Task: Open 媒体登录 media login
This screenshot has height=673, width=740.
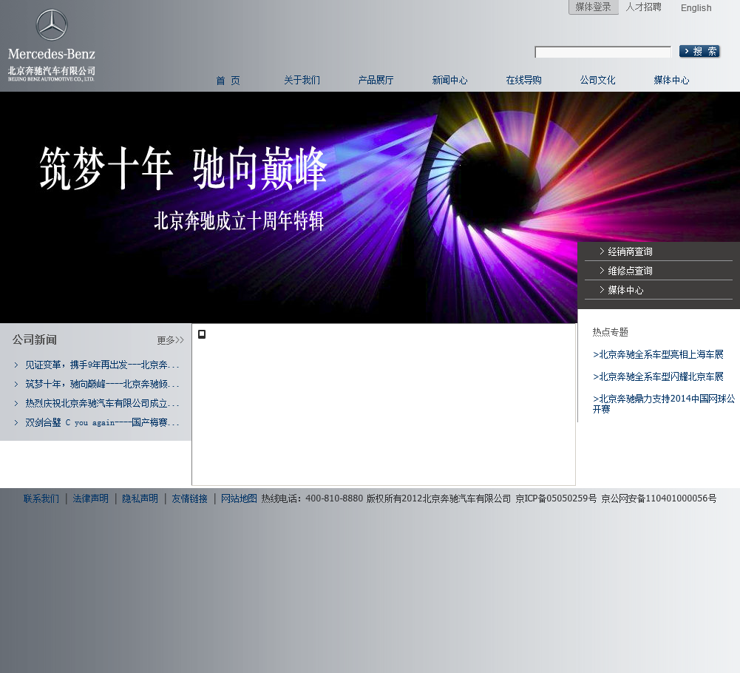Action: point(593,7)
